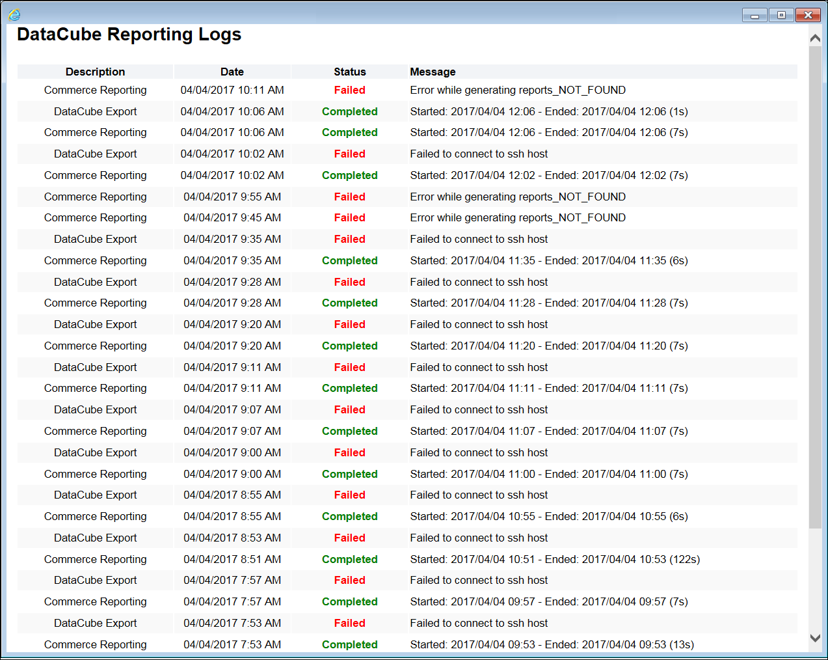Viewport: 828px width, 660px height.
Task: Maximize the reporting logs window
Action: coord(781,15)
